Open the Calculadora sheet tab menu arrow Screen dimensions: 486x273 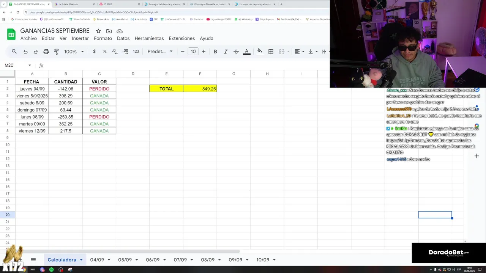[x=81, y=260]
